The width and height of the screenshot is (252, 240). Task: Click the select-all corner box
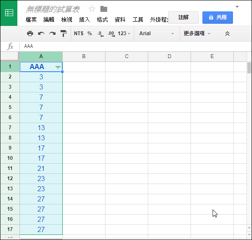(10, 56)
